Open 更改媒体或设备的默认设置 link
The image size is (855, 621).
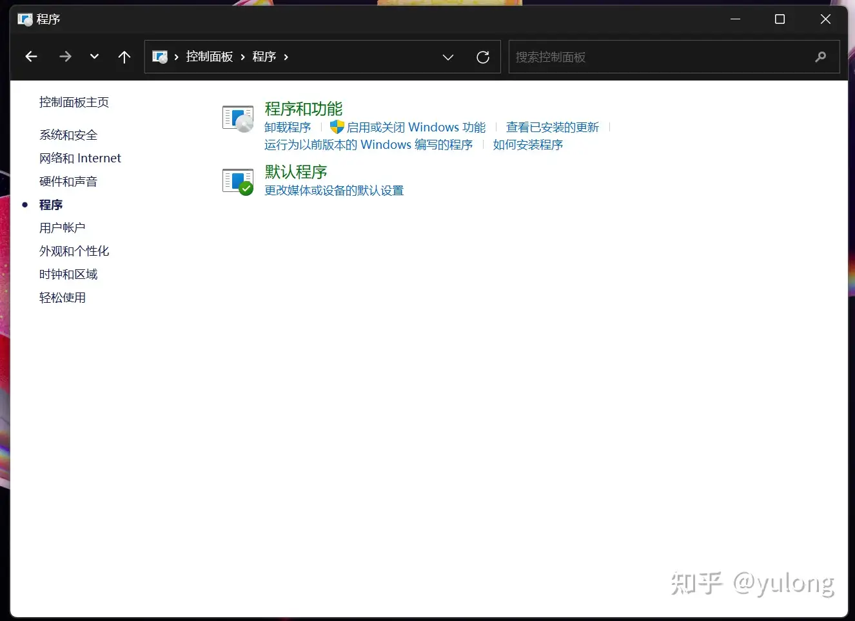point(334,190)
